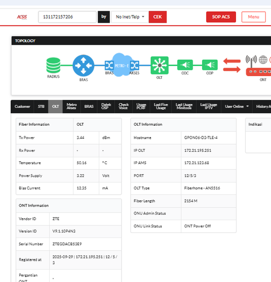This screenshot has height=282, width=271.
Task: Select the OLT Type value Fiberhome - AN5516
Action: [x=202, y=188]
